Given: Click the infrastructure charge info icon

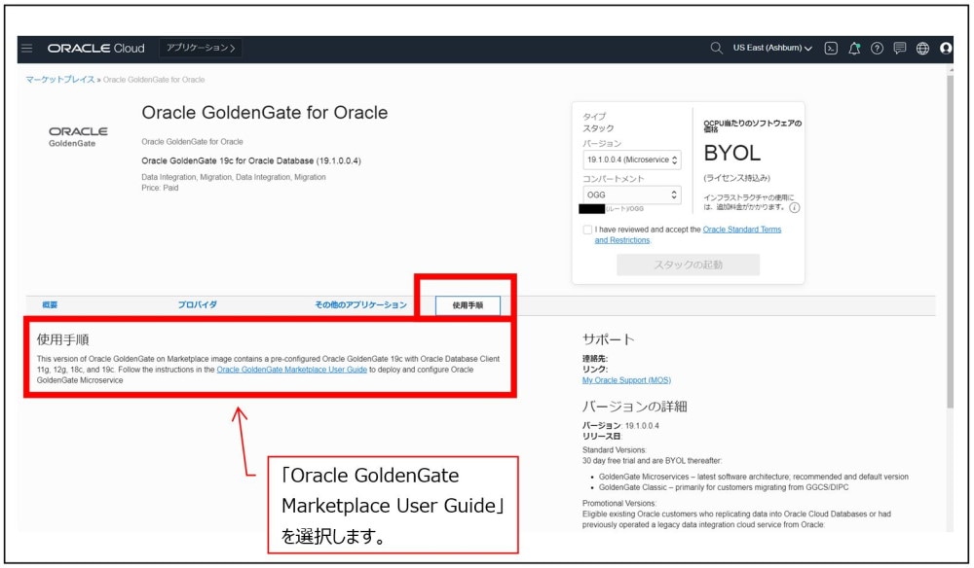Looking at the screenshot, I should click(x=795, y=208).
